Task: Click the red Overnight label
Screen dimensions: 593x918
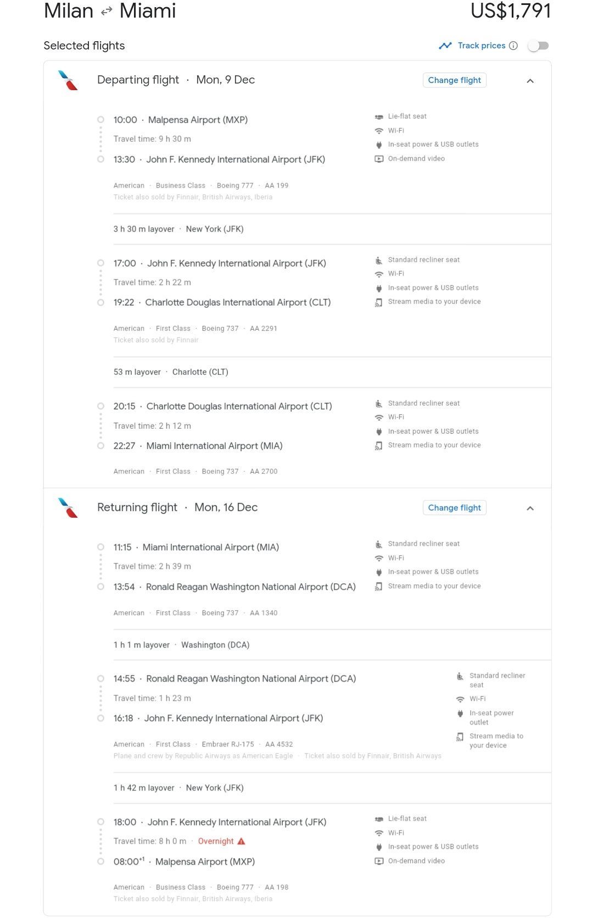Action: coord(216,841)
